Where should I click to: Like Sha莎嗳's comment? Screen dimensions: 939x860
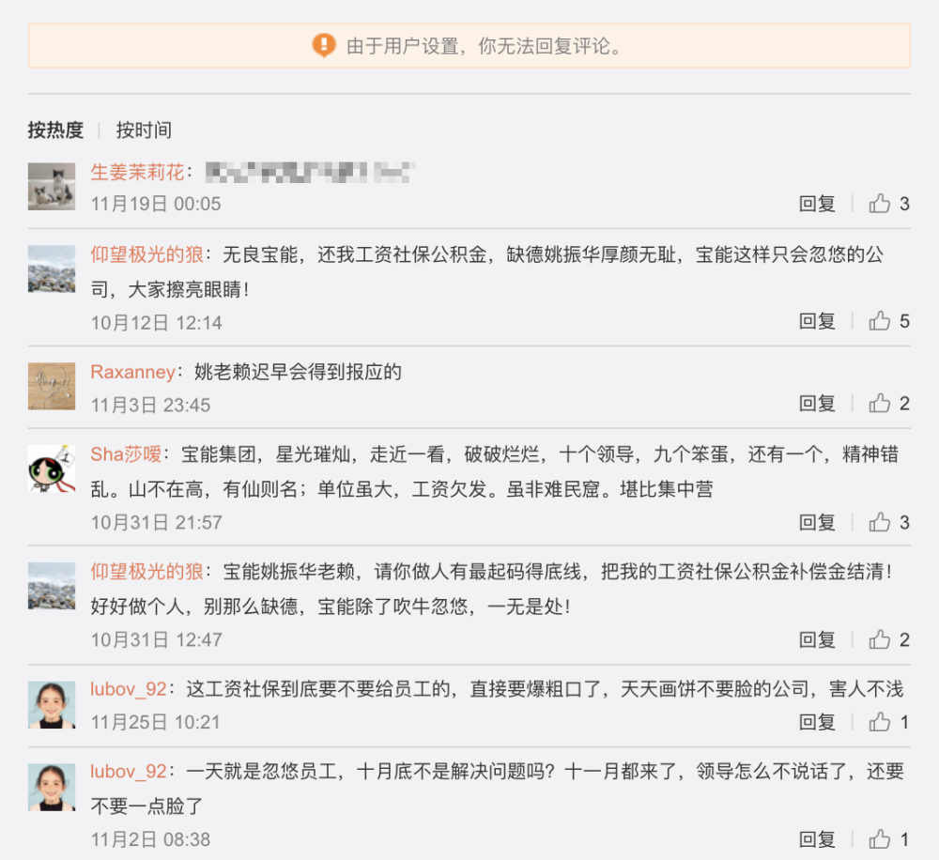pos(879,522)
